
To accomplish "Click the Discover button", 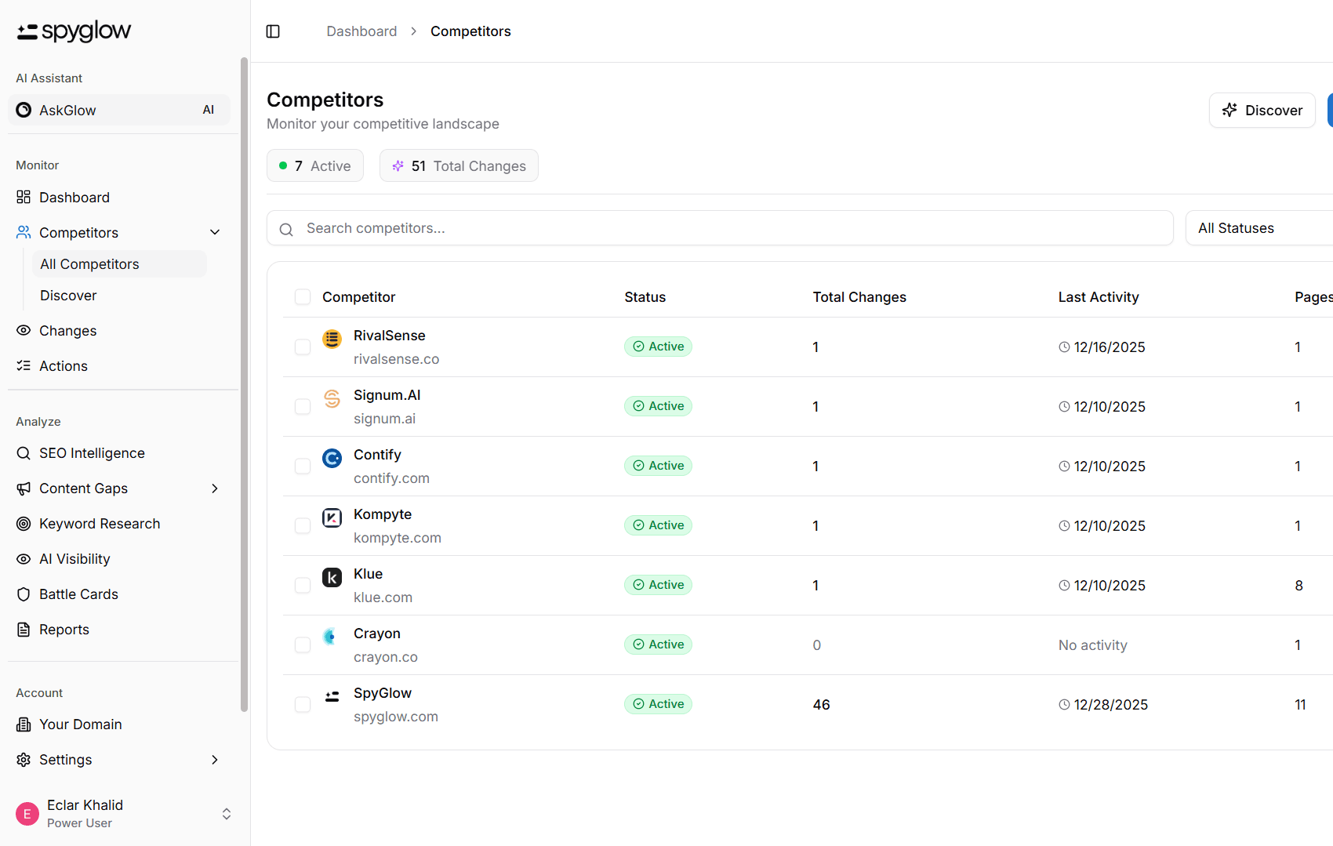I will click(1262, 110).
